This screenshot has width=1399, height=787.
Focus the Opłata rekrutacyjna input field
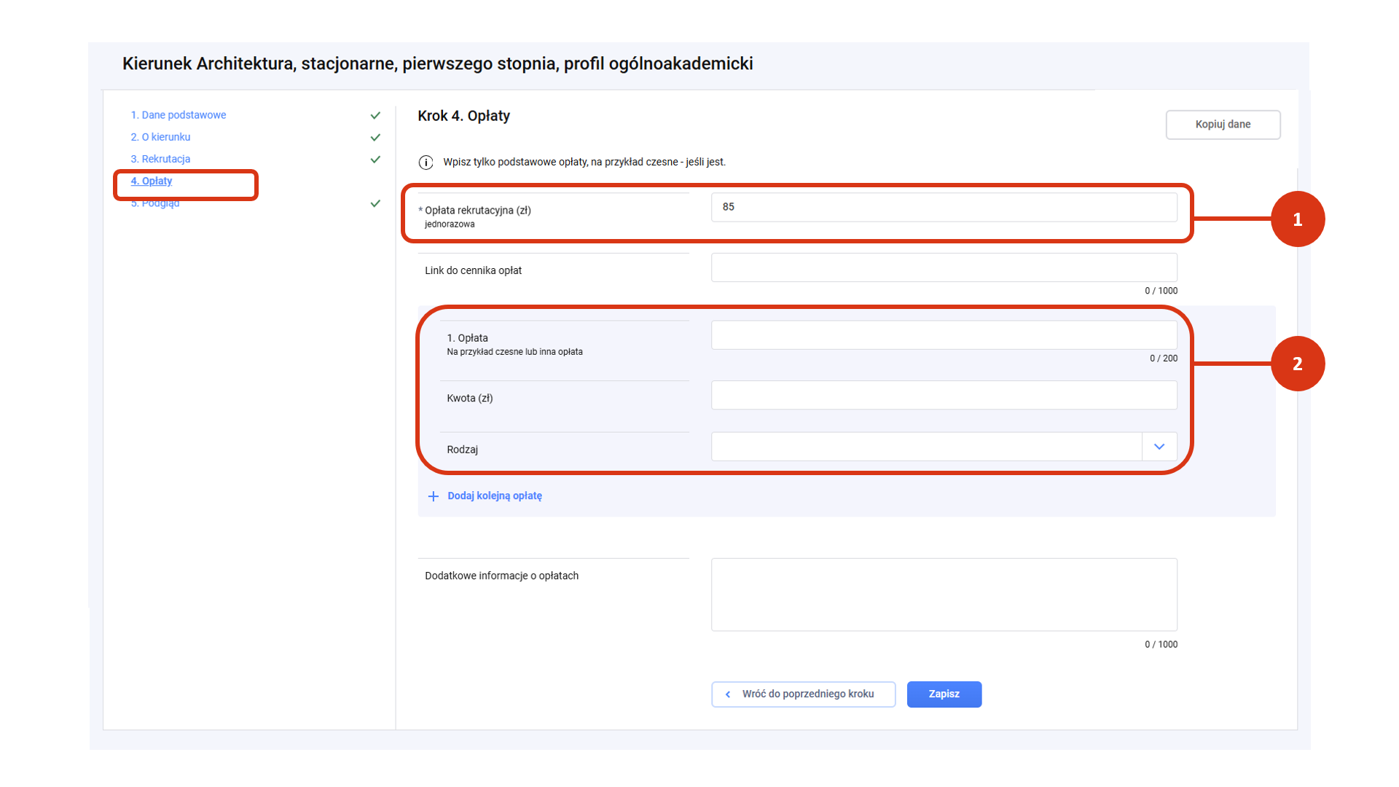(944, 207)
